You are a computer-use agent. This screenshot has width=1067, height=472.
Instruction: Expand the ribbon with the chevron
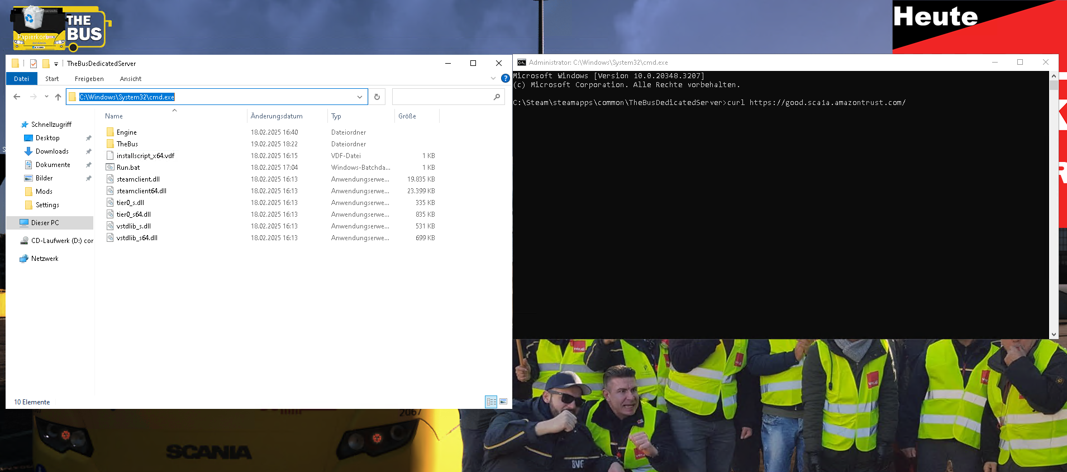click(493, 79)
